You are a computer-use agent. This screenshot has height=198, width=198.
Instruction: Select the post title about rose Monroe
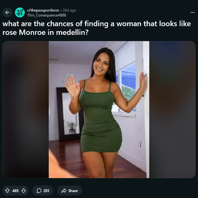(x=97, y=28)
